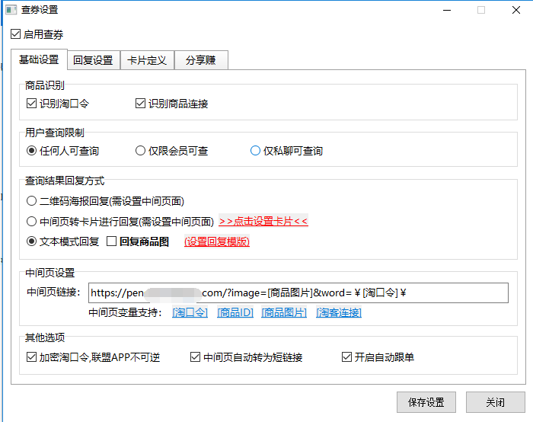
Task: Insert the [淘口令] variable link
Action: tap(190, 312)
